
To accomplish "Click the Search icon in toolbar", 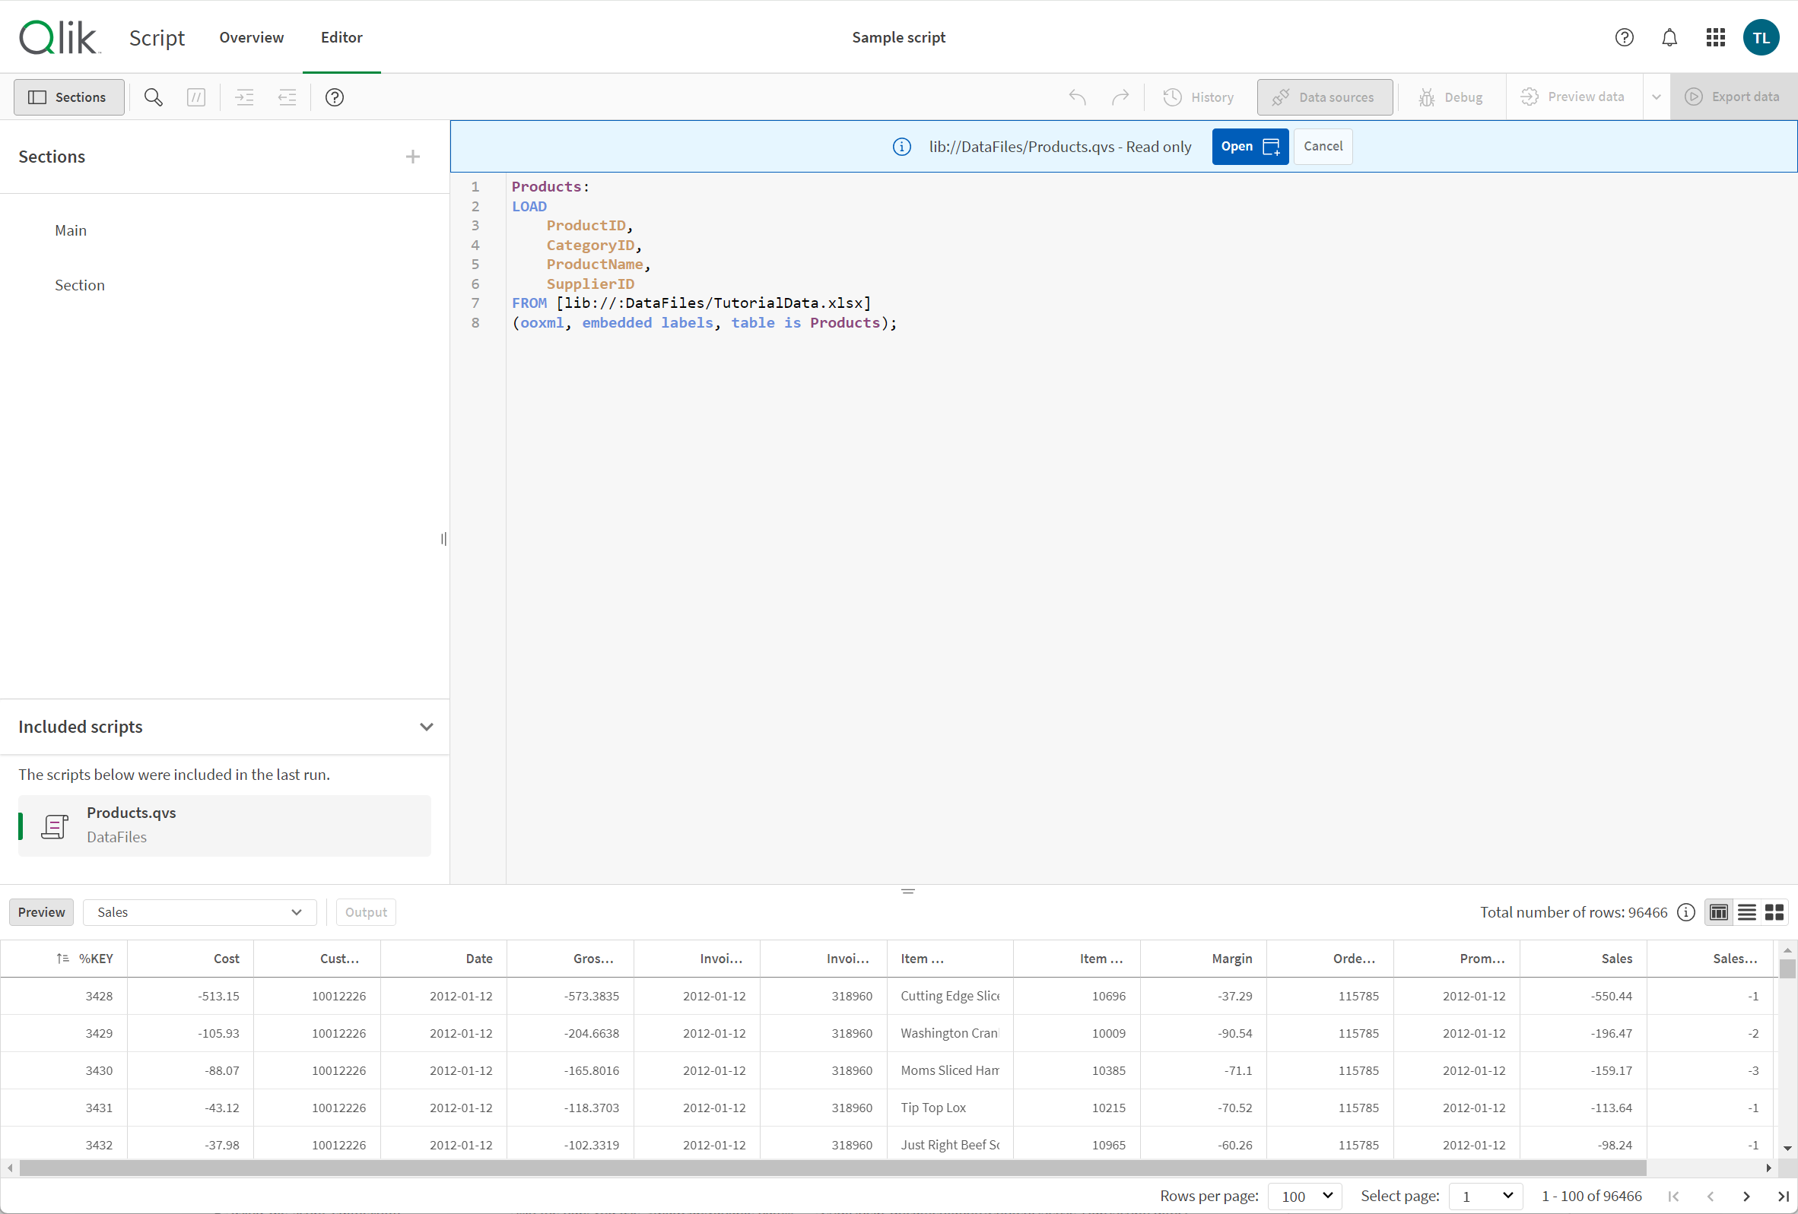I will [x=152, y=97].
